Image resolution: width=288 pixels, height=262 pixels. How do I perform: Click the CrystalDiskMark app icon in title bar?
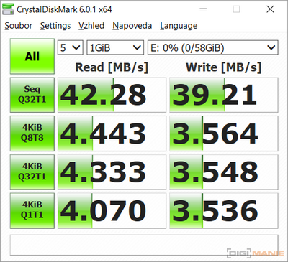(x=8, y=9)
